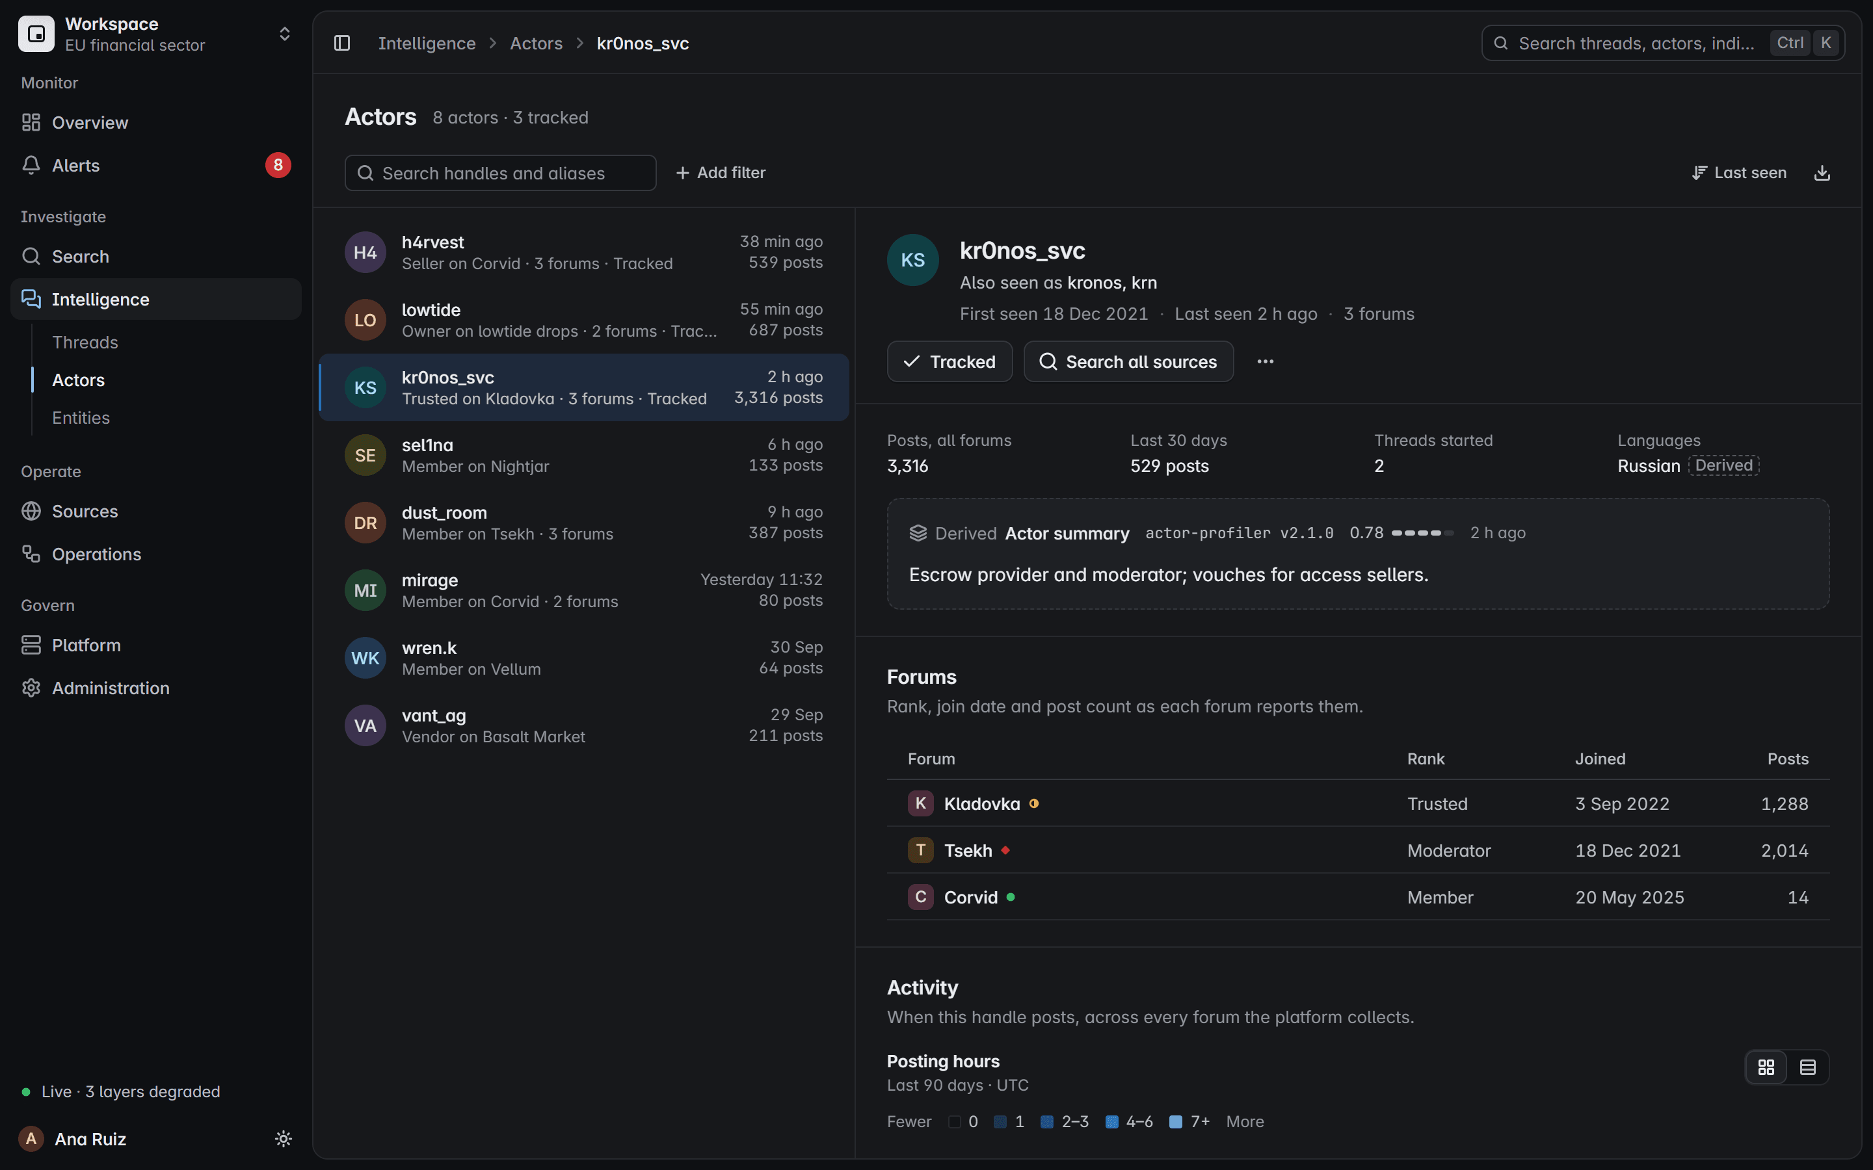
Task: Select the mirage actor row
Action: [x=585, y=590]
